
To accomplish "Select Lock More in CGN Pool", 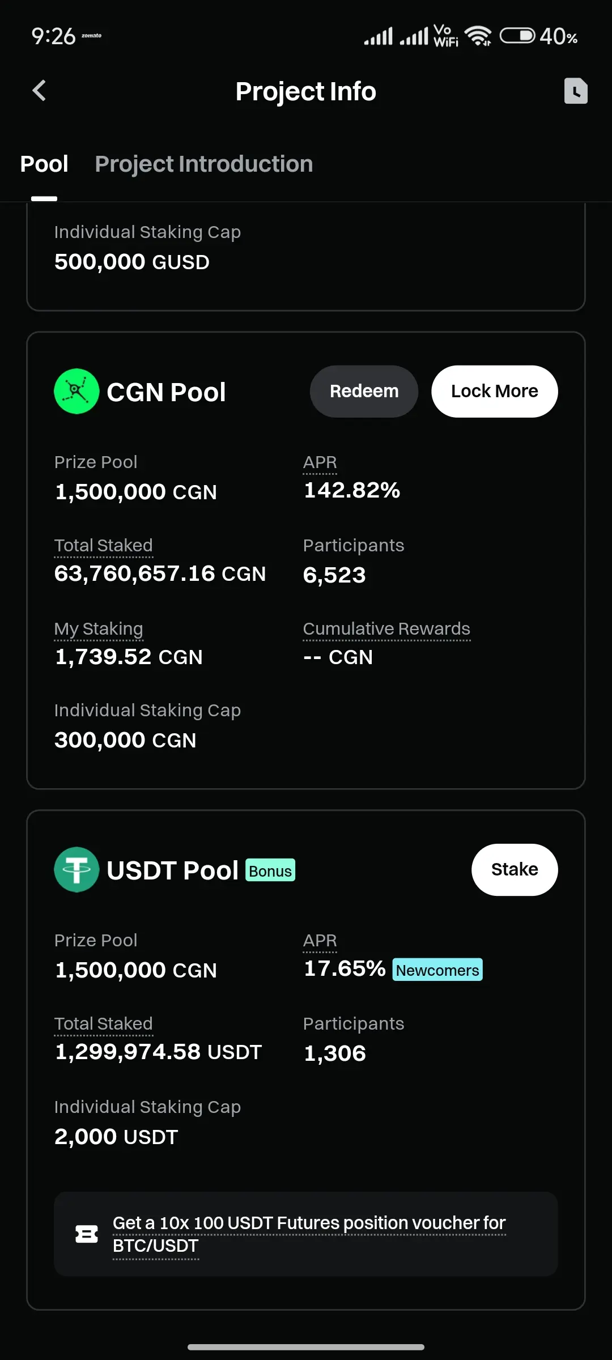I will coord(495,392).
